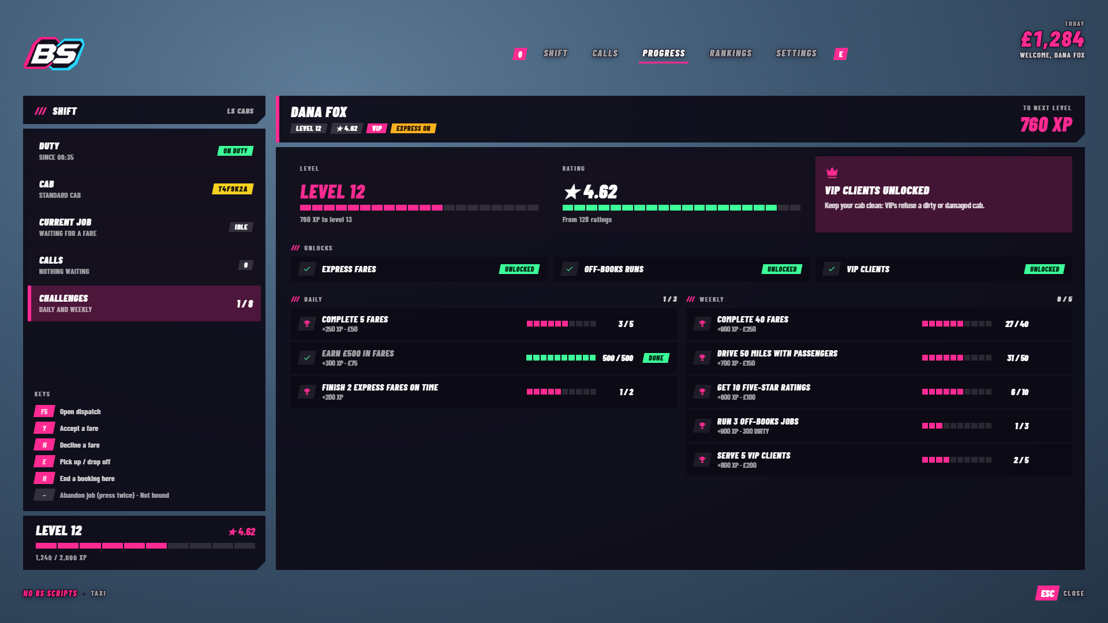Open the Current Job row
Screen dimensions: 1108x623
click(x=144, y=227)
